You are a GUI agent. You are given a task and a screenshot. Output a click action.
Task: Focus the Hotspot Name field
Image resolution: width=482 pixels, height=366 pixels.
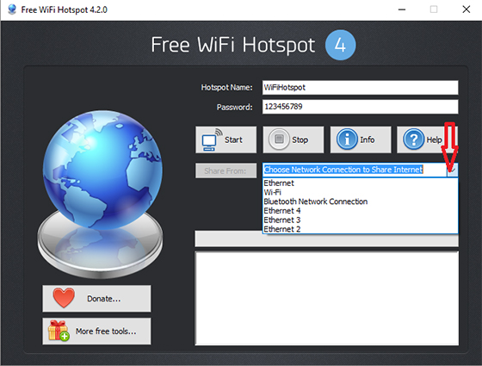pyautogui.click(x=361, y=88)
